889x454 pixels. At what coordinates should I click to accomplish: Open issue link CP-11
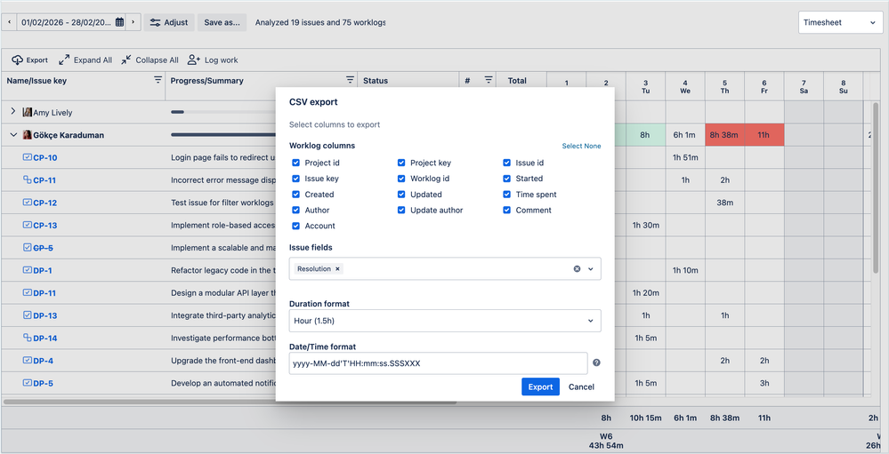(x=44, y=180)
